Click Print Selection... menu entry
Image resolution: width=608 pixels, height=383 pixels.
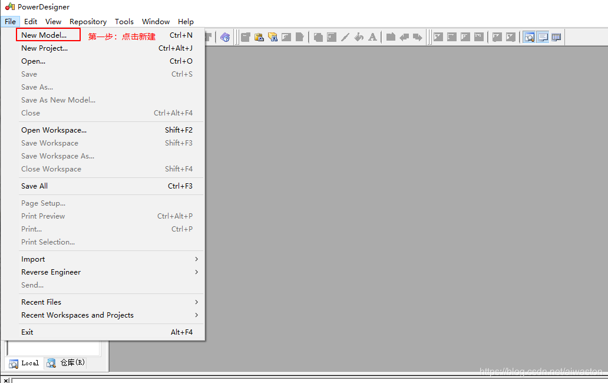click(103, 242)
